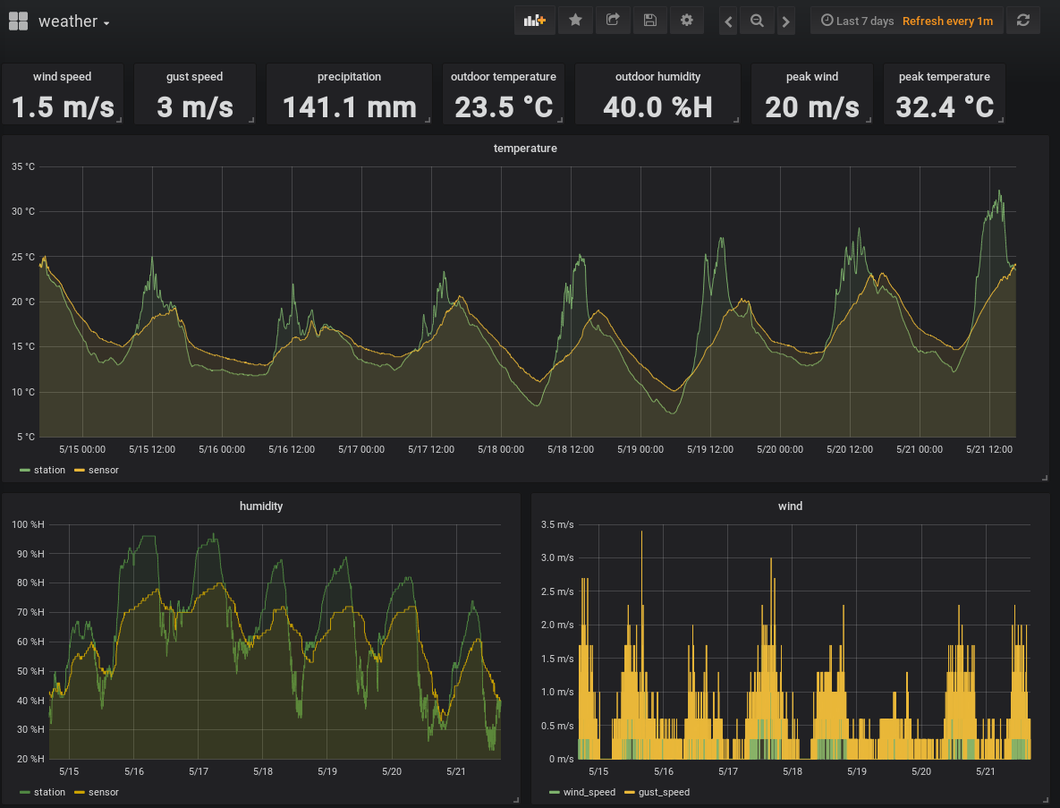The image size is (1060, 808).
Task: Toggle station series in temperature legend
Action: tap(48, 470)
